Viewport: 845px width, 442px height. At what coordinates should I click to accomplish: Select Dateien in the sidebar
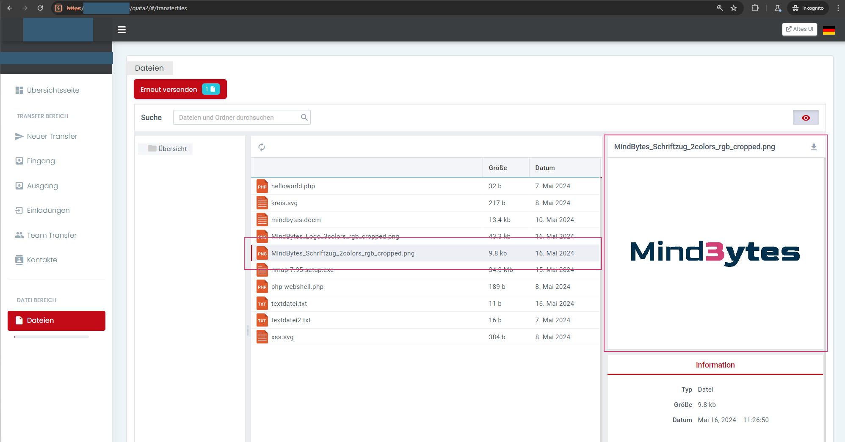pos(56,321)
